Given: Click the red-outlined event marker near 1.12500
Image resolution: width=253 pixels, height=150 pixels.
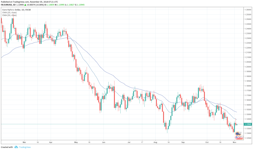Looking at the screenshot, I should (x=237, y=137).
